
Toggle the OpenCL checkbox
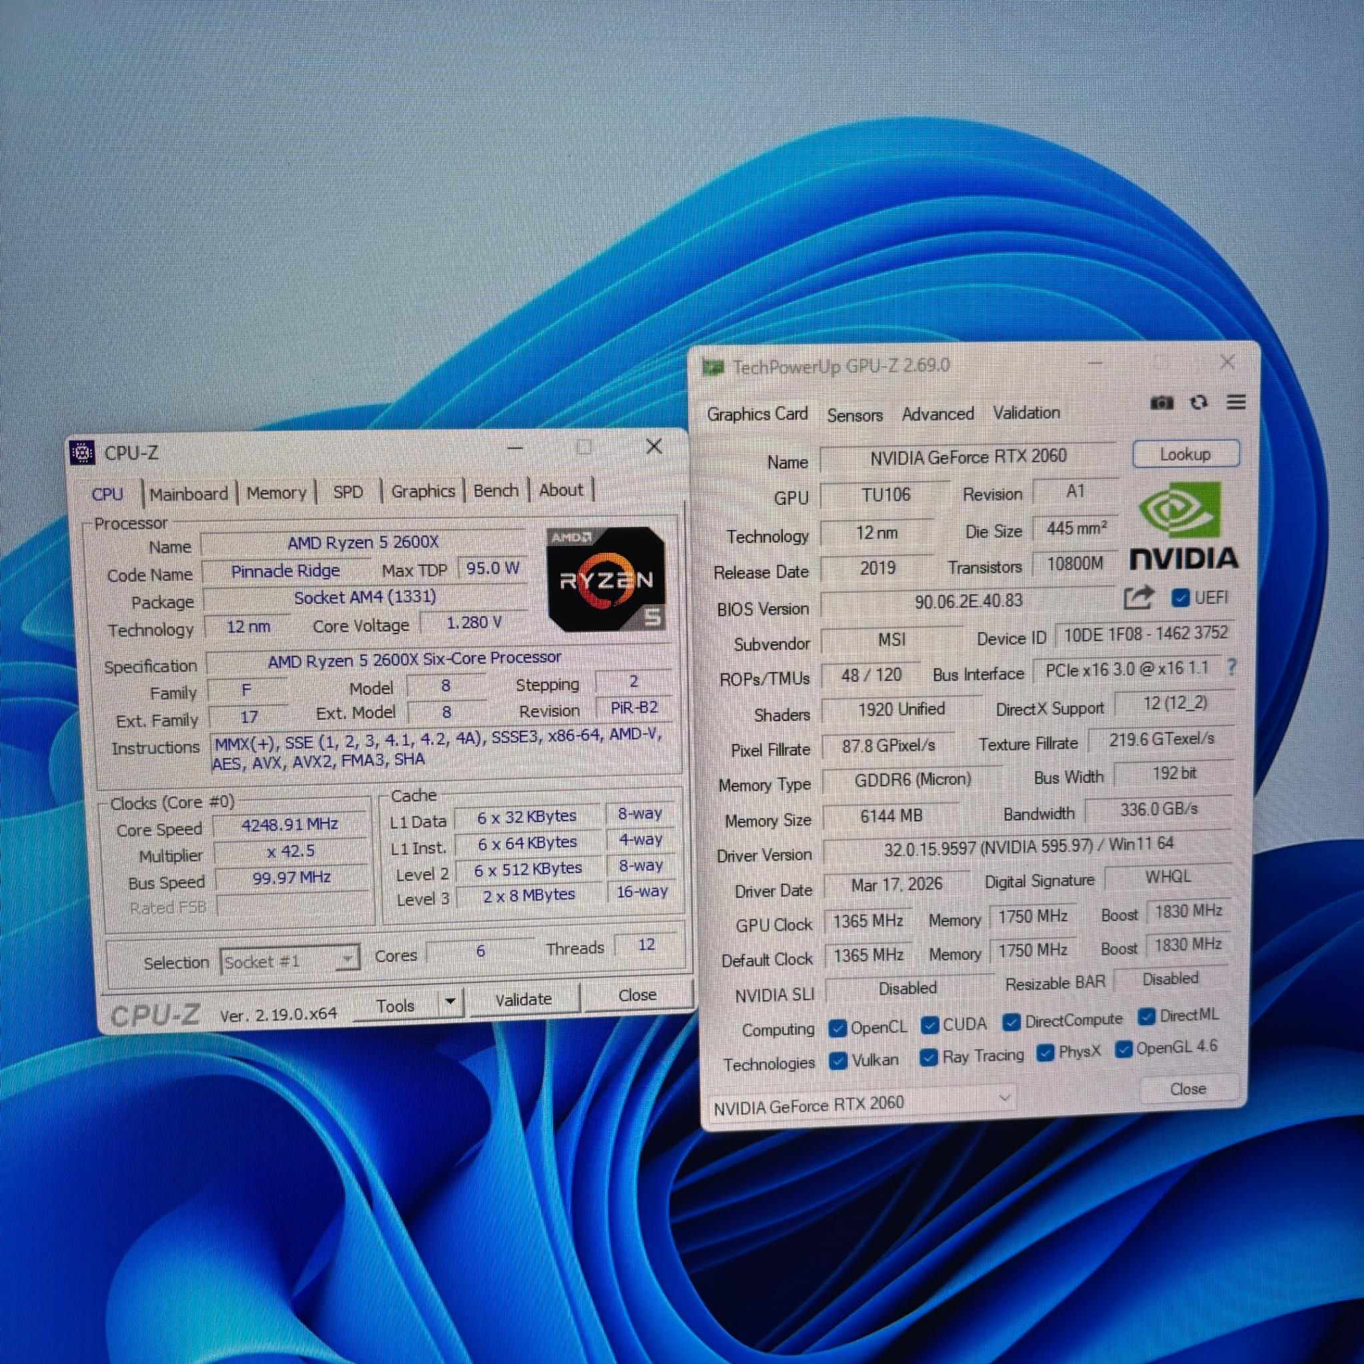837,1028
